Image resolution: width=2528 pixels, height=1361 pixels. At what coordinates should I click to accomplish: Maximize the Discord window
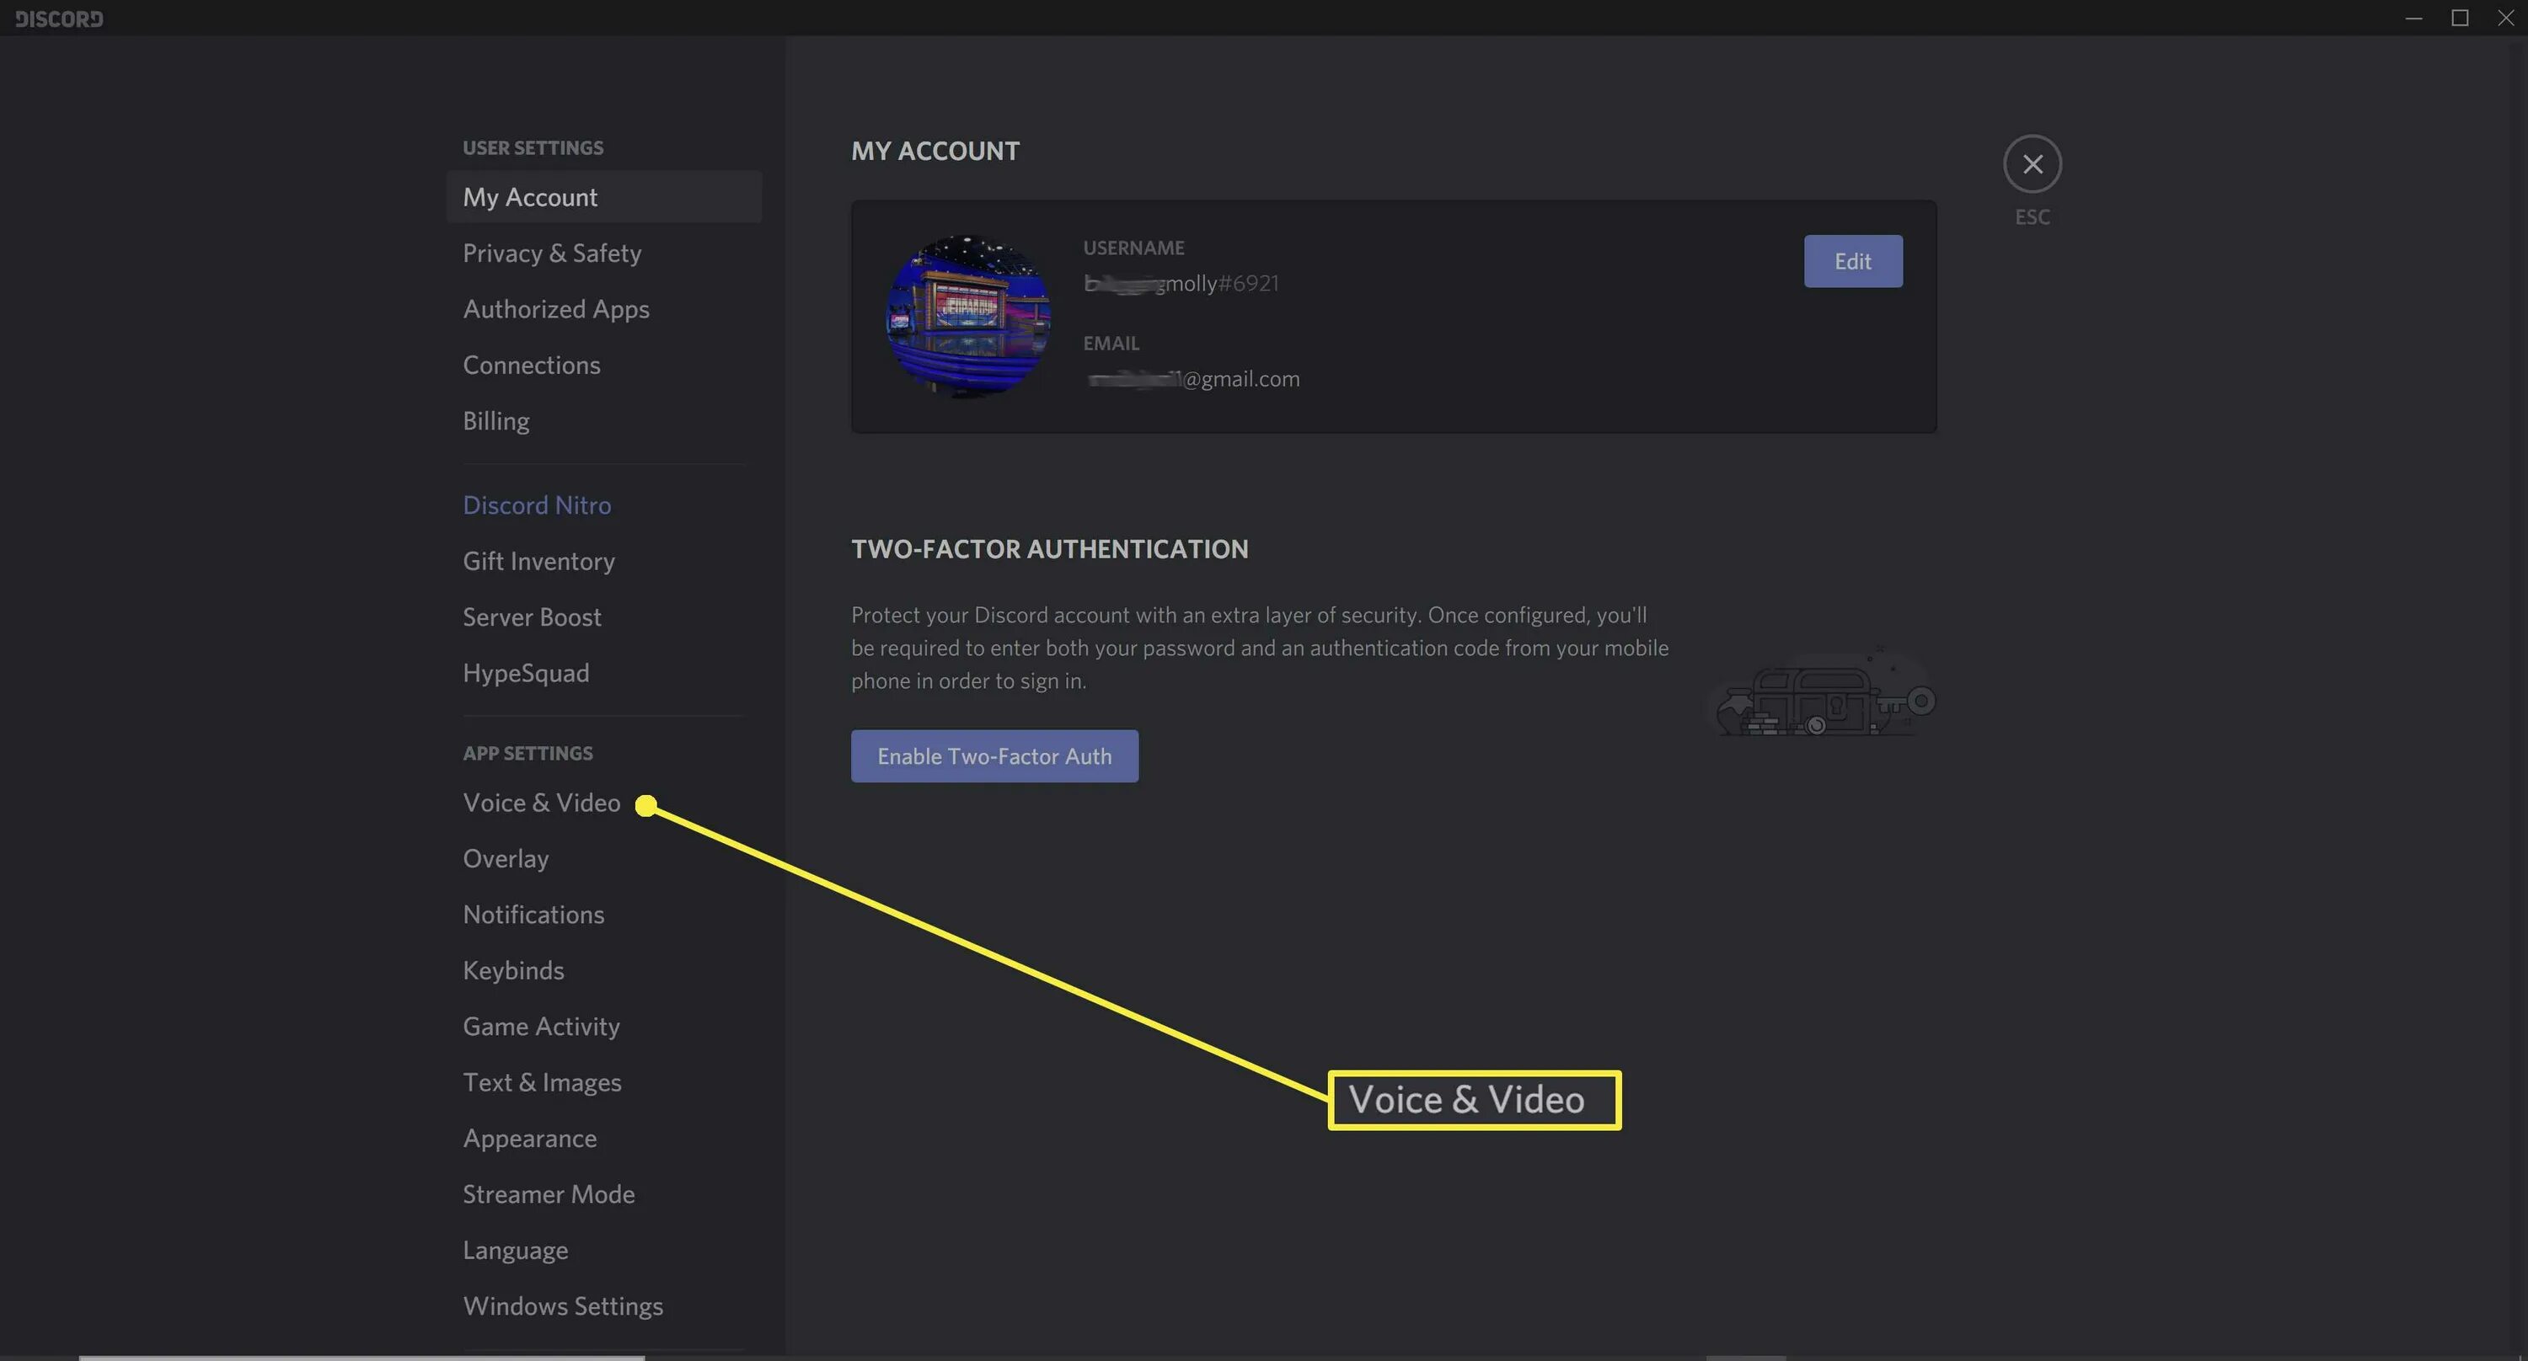(x=2459, y=18)
